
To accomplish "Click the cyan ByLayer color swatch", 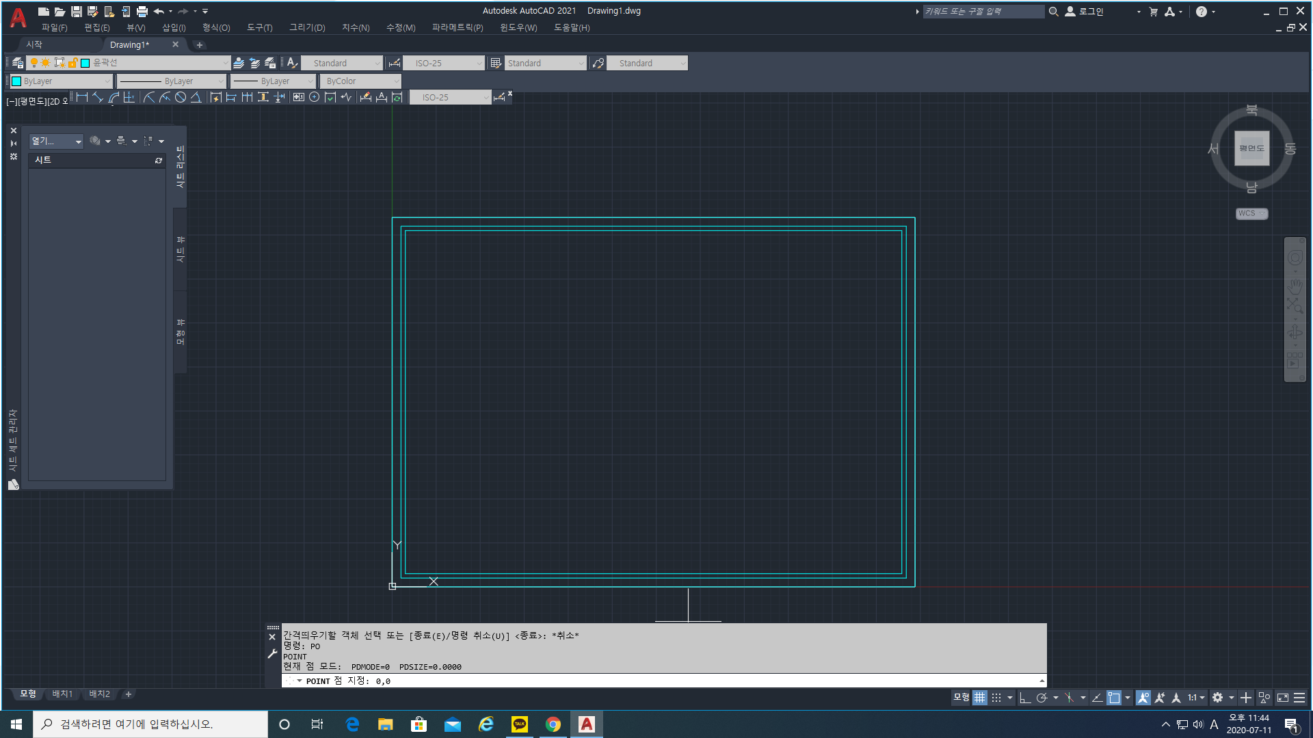I will [16, 81].
